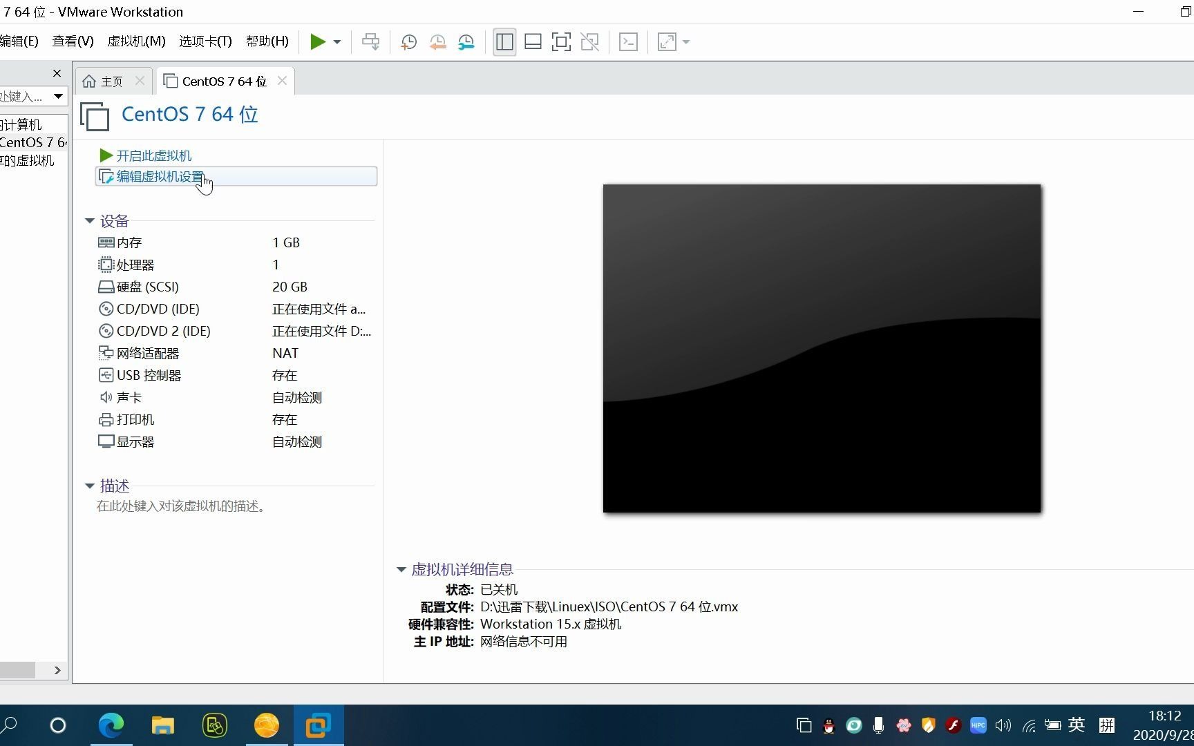This screenshot has width=1194, height=746.
Task: Select CentOS 7 64 in library tree
Action: click(33, 142)
